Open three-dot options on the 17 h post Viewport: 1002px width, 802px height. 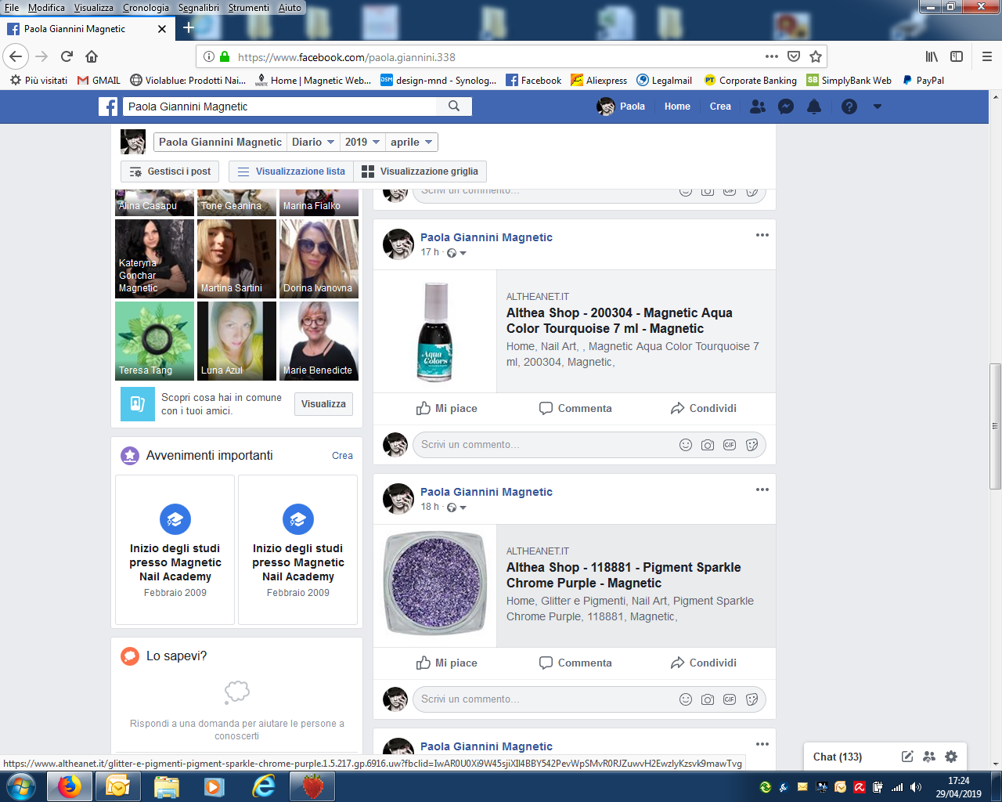[762, 235]
